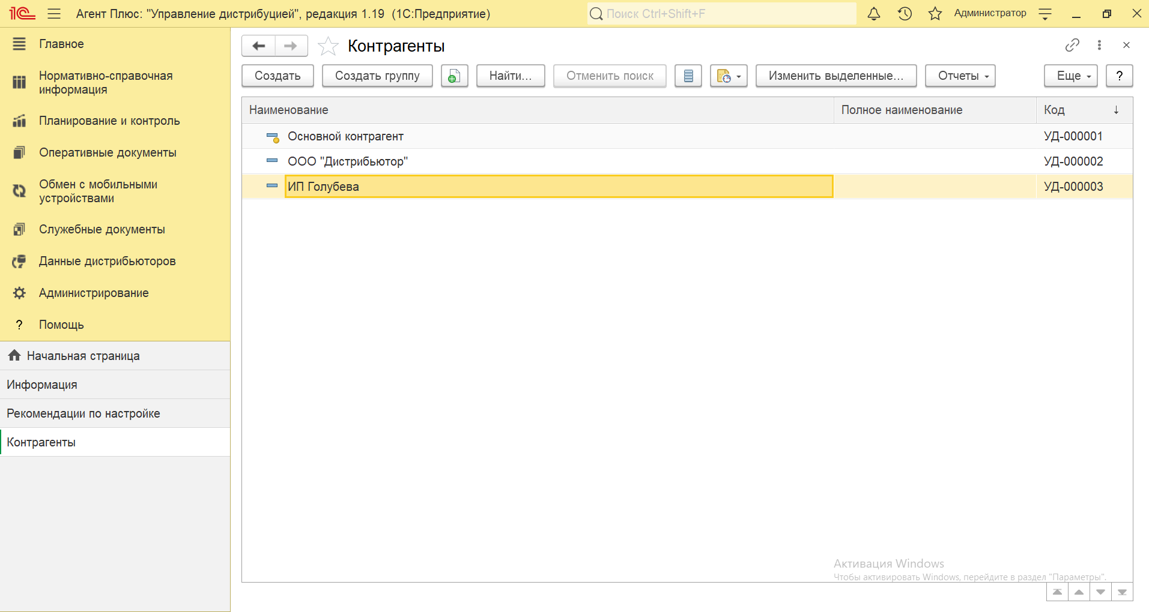The image size is (1149, 612).
Task: Close the Контрагенты form
Action: (1126, 45)
